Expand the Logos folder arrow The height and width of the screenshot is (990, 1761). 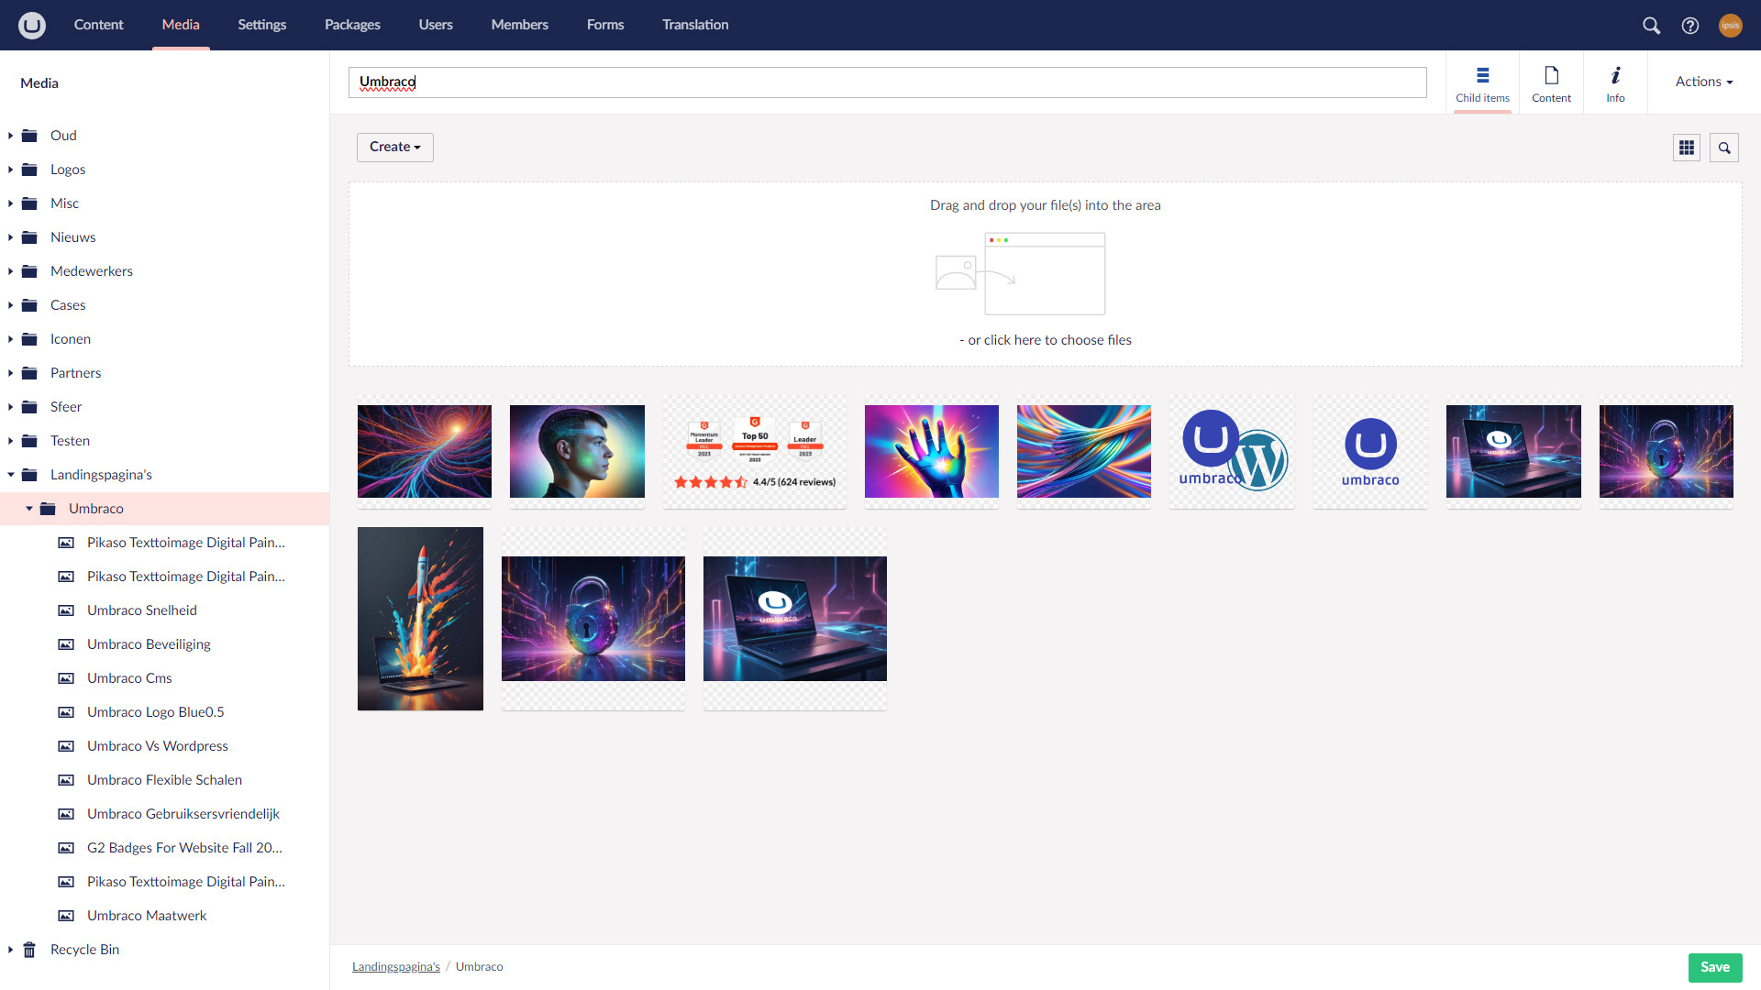tap(10, 170)
